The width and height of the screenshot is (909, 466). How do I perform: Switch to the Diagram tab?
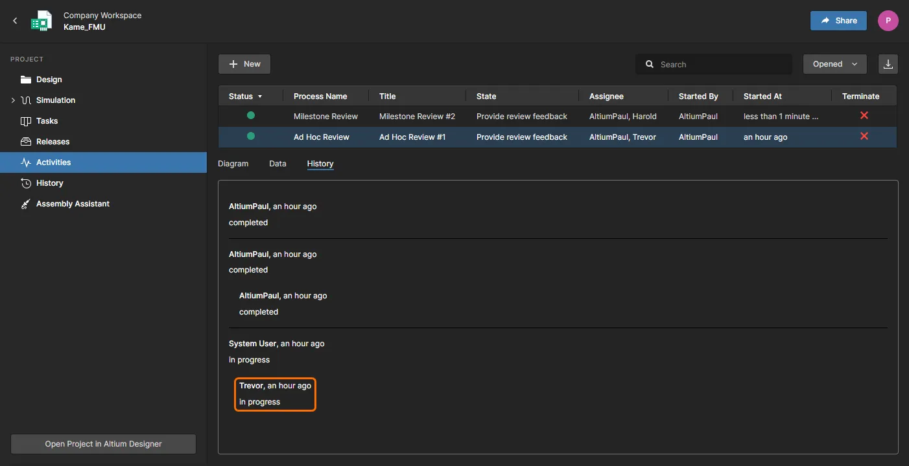233,164
